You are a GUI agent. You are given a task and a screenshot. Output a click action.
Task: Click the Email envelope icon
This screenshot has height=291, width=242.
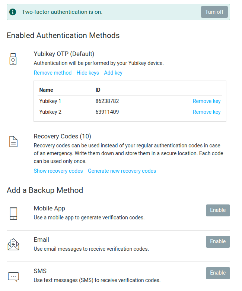point(13,244)
